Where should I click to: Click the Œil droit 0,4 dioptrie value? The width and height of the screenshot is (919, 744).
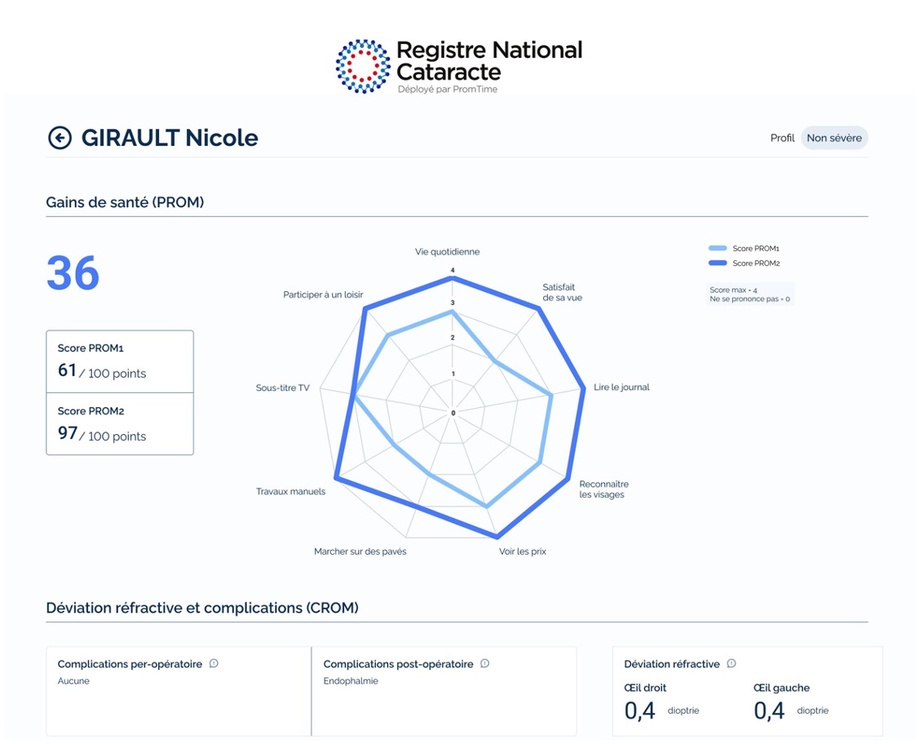tap(640, 711)
